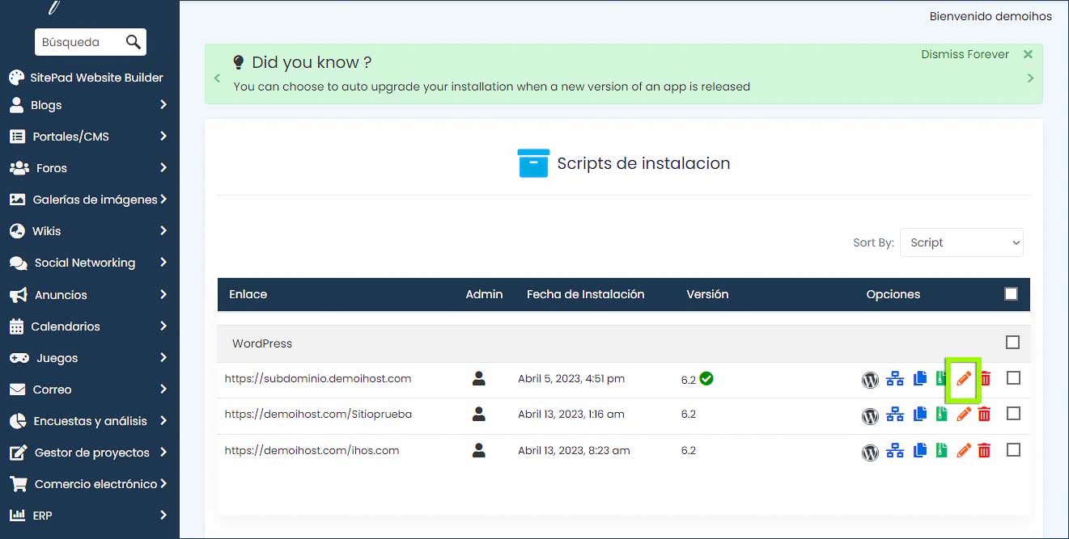The height and width of the screenshot is (539, 1069).
Task: Open the Sort By Script dropdown
Action: [961, 242]
